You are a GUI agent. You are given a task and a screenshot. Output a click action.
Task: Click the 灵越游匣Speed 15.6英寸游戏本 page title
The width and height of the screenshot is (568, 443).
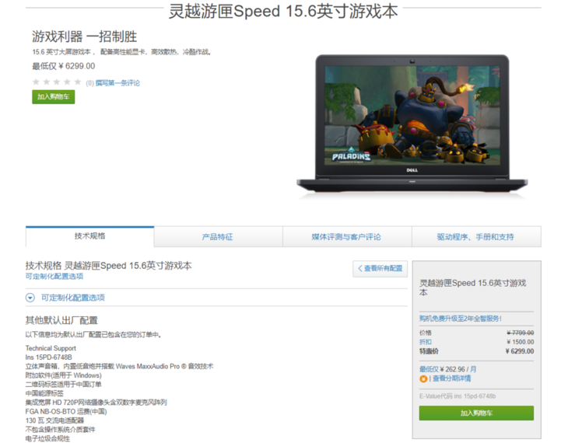coord(283,11)
